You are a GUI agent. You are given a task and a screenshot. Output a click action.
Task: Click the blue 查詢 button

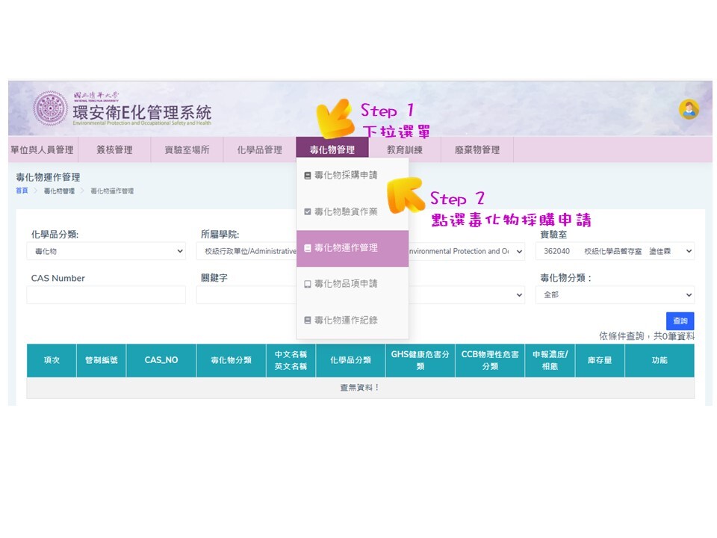[680, 321]
